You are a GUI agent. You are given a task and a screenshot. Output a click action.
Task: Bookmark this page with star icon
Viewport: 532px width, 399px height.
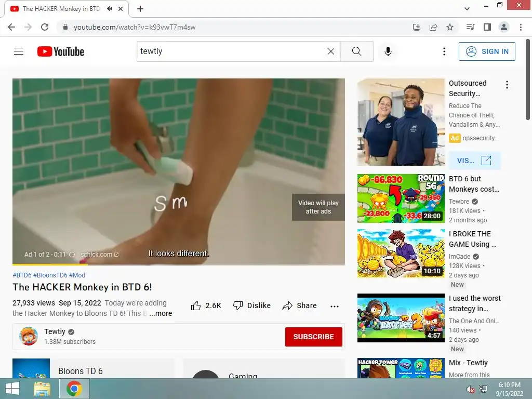450,27
